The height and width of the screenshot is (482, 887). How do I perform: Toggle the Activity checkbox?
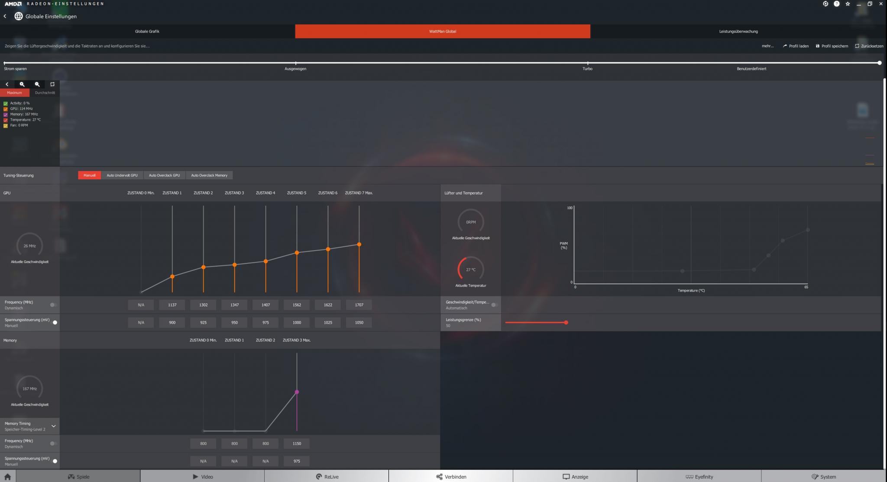pyautogui.click(x=5, y=103)
